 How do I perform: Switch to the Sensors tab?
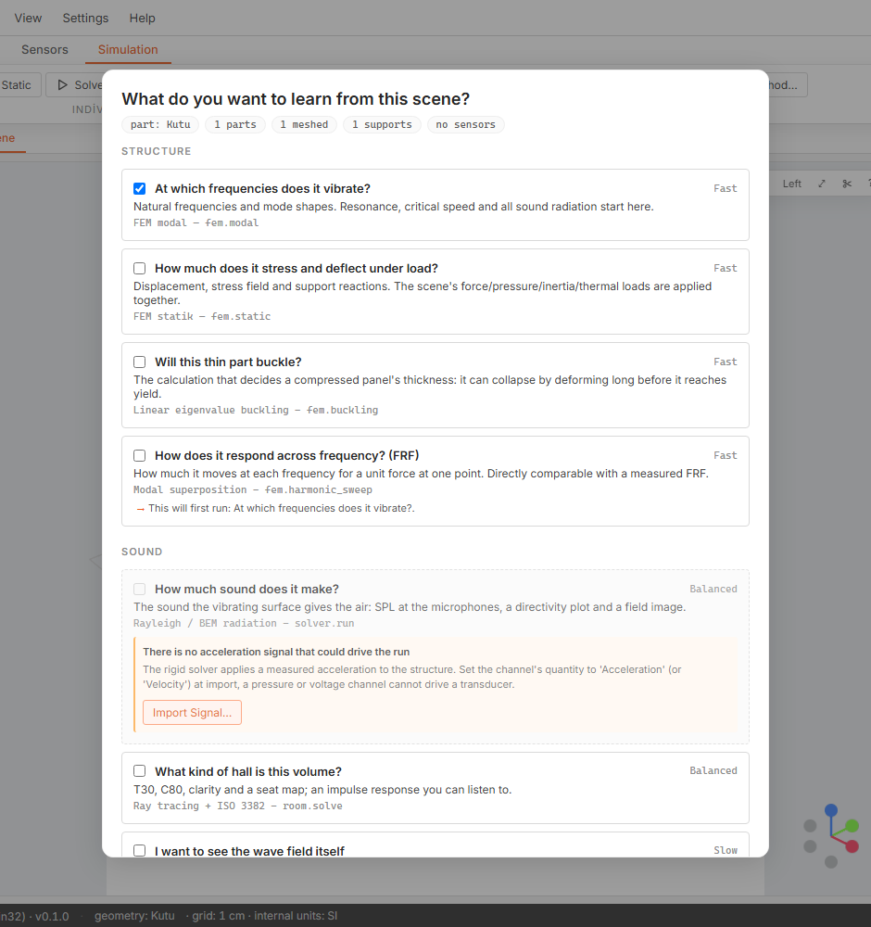coord(44,50)
